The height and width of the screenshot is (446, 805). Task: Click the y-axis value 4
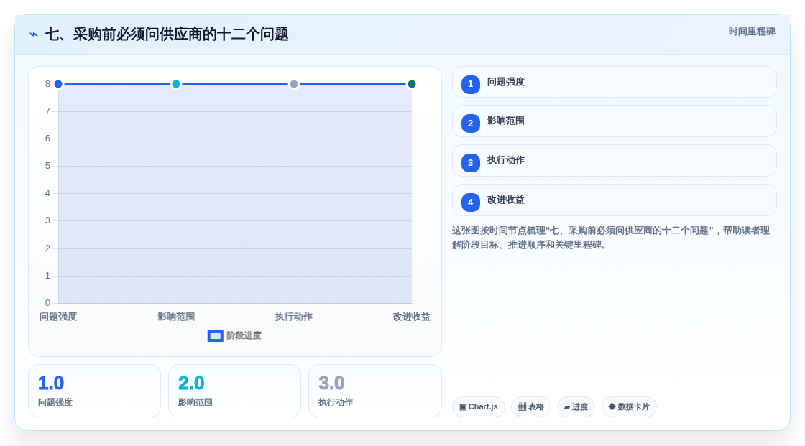(x=47, y=193)
